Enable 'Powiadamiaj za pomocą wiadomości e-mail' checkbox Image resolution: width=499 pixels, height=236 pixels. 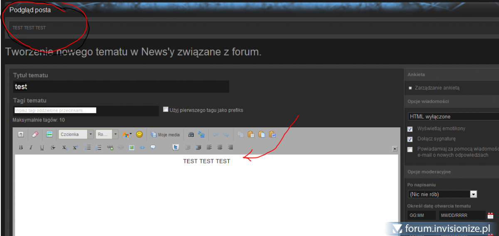(410, 149)
